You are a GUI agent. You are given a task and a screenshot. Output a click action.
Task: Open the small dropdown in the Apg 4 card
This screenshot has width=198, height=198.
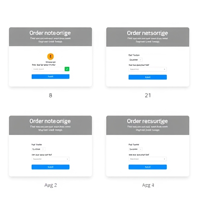[x=135, y=149]
